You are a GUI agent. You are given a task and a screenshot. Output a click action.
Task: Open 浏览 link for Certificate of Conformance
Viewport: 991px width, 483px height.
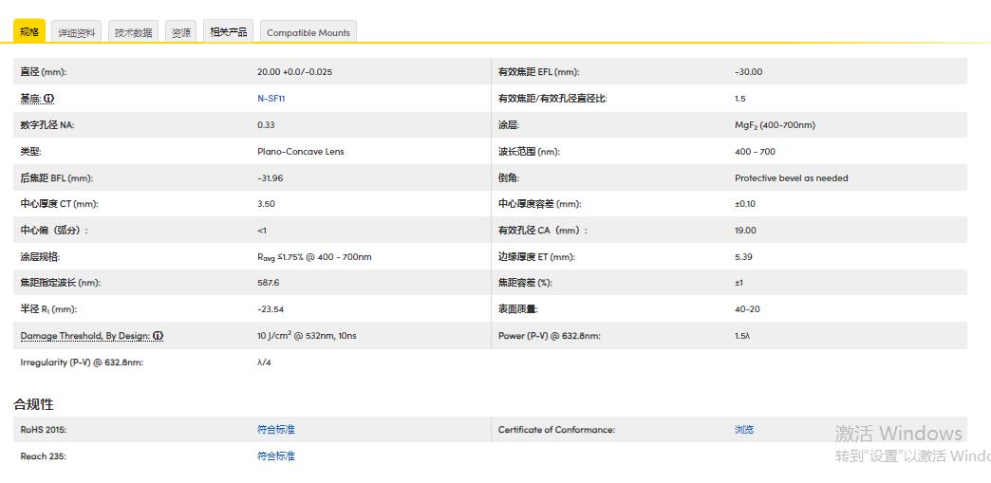pos(744,430)
